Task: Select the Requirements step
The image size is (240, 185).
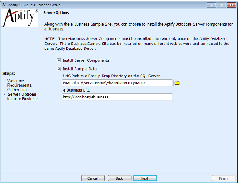Action: pos(19,85)
